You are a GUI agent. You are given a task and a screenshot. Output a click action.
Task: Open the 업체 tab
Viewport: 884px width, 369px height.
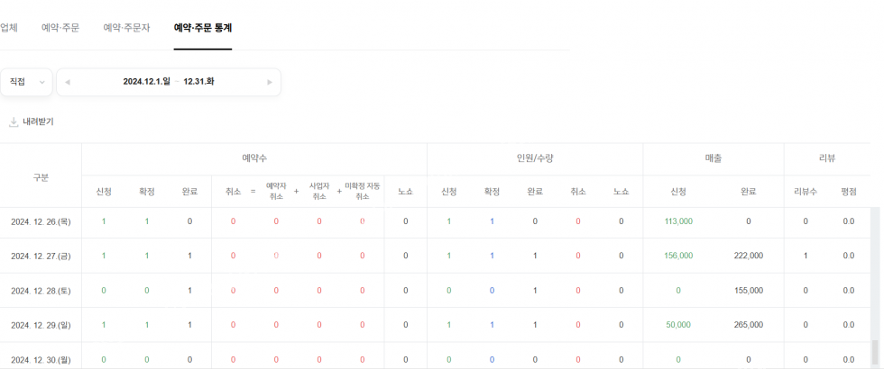click(9, 28)
